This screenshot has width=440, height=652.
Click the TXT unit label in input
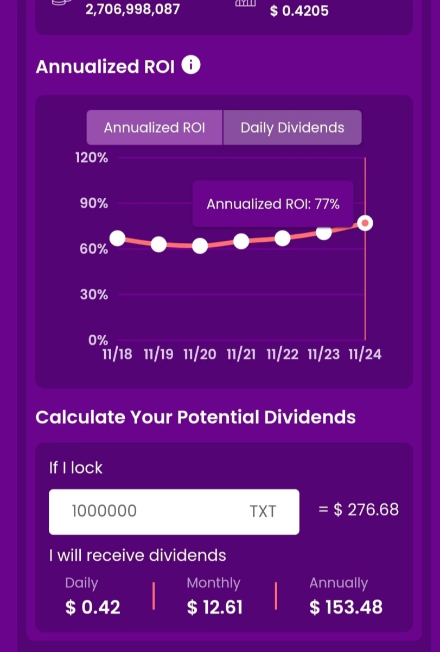coord(263,511)
